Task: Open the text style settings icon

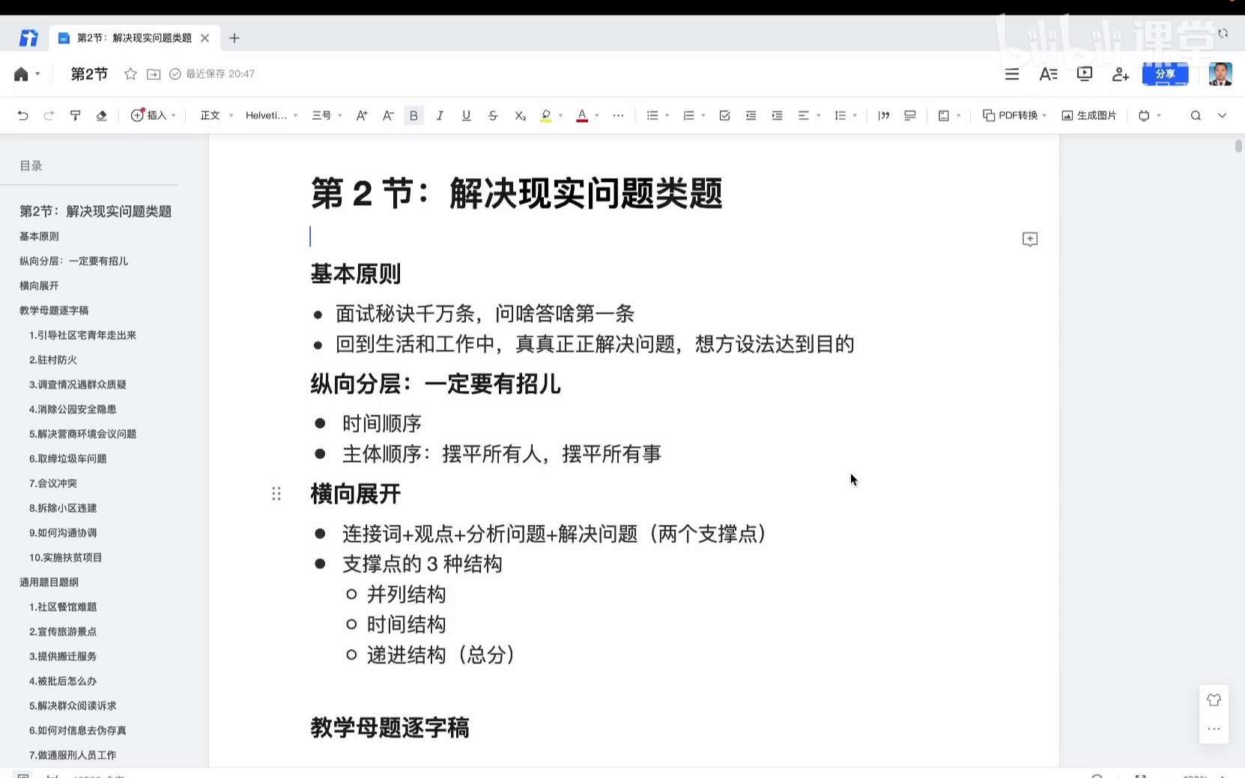Action: tap(1048, 74)
